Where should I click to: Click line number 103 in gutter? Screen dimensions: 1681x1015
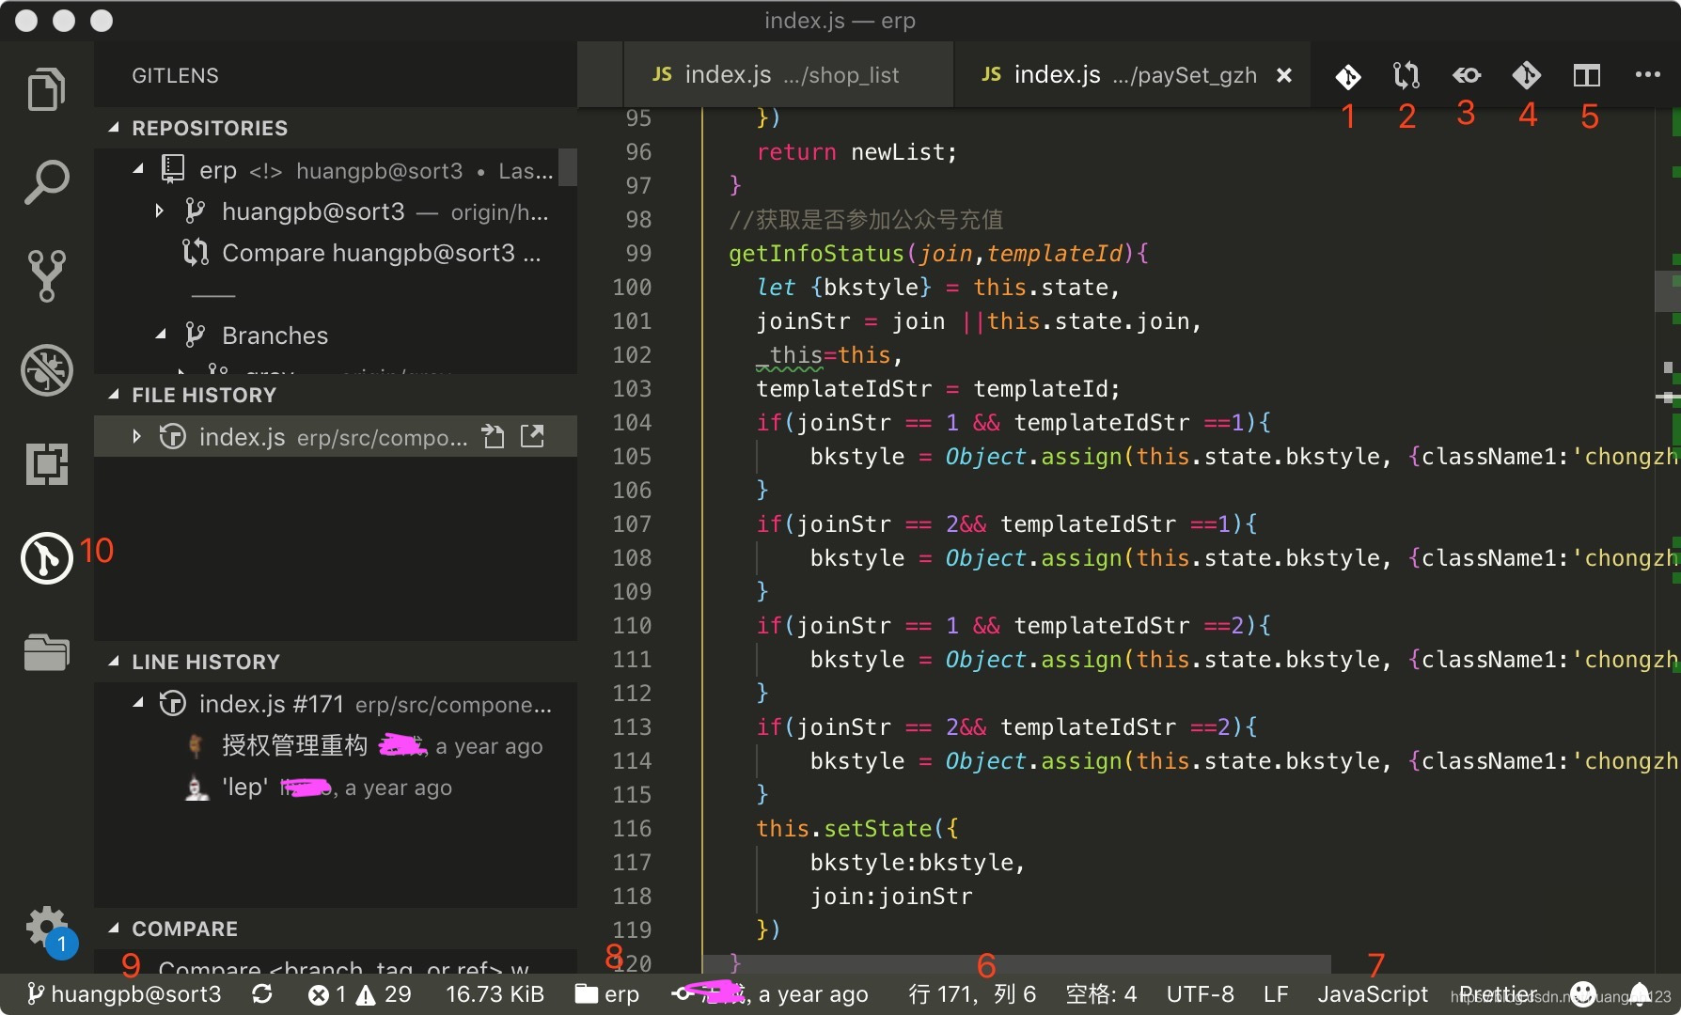pyautogui.click(x=631, y=388)
